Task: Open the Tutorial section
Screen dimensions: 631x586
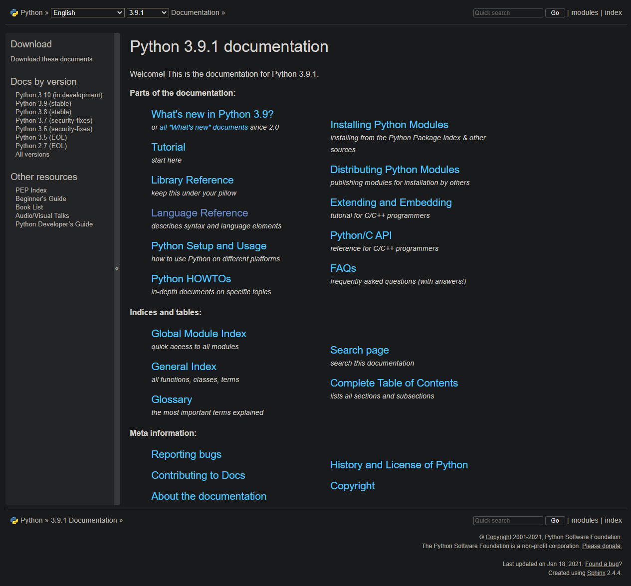Action: 168,147
